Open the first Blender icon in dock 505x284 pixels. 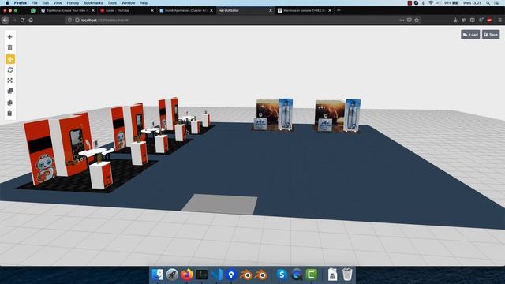point(246,275)
